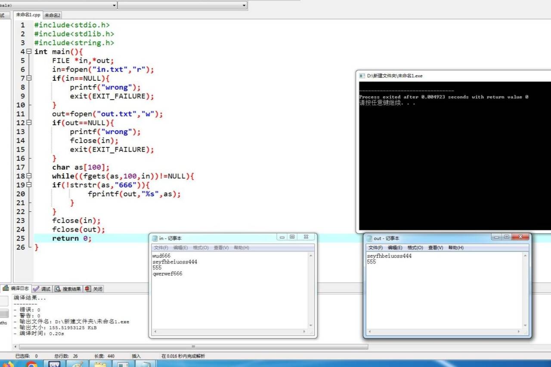
Task: Click 'seyfhbeiuoss444' in the out notepad
Action: click(x=389, y=256)
